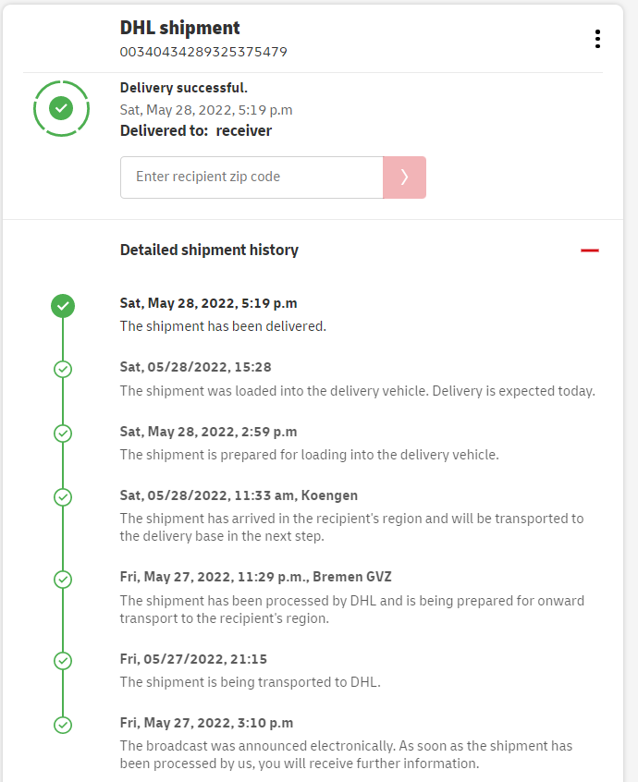
Task: Click the 'Delivered to: receiver' text
Action: 196,130
